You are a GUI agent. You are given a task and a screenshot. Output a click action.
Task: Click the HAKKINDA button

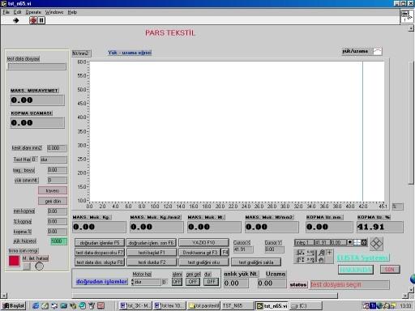[356, 270]
